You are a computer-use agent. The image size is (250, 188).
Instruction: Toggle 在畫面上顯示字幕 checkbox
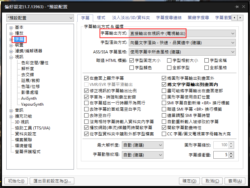point(86,78)
